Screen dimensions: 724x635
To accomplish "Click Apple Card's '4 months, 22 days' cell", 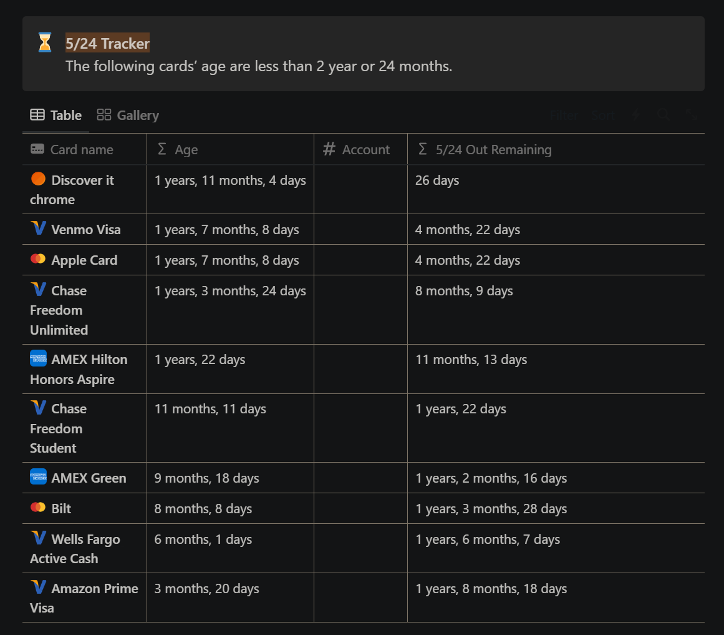I will point(556,260).
